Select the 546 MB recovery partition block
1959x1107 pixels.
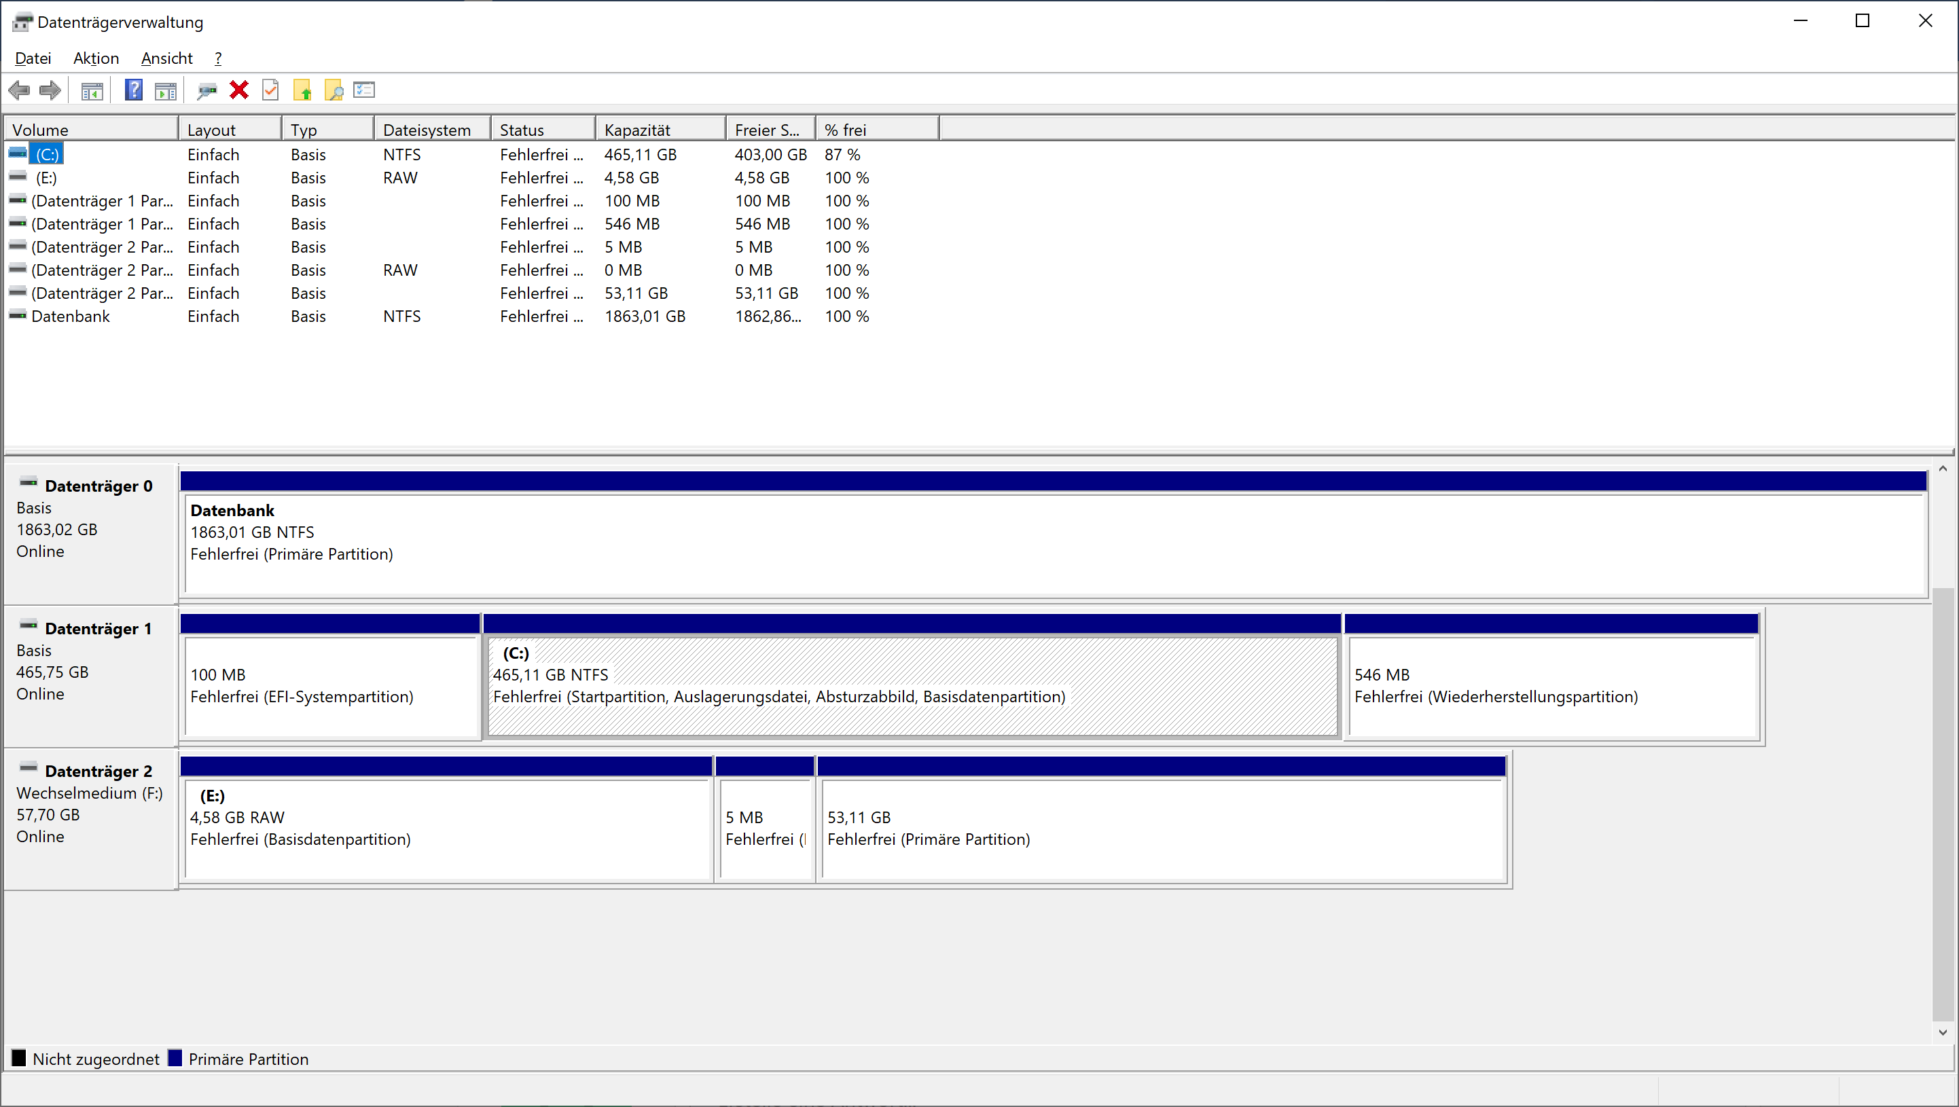[1551, 685]
